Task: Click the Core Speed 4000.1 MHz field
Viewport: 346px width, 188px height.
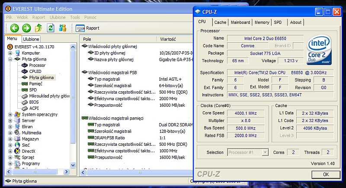Action: [246, 113]
